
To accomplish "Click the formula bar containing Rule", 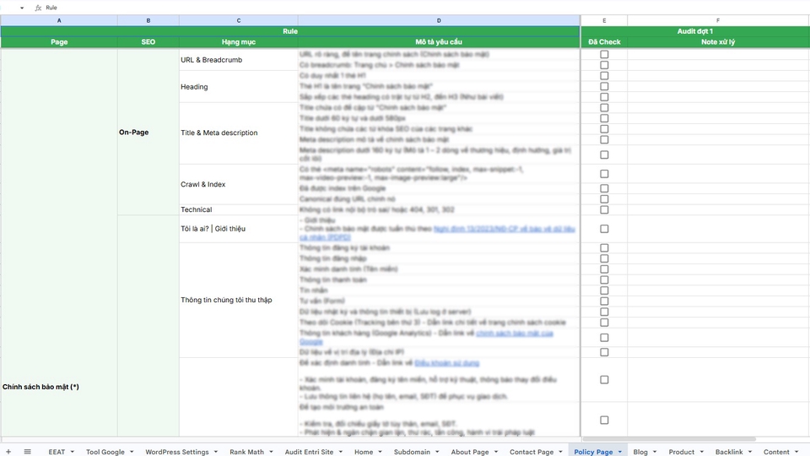I will click(427, 8).
